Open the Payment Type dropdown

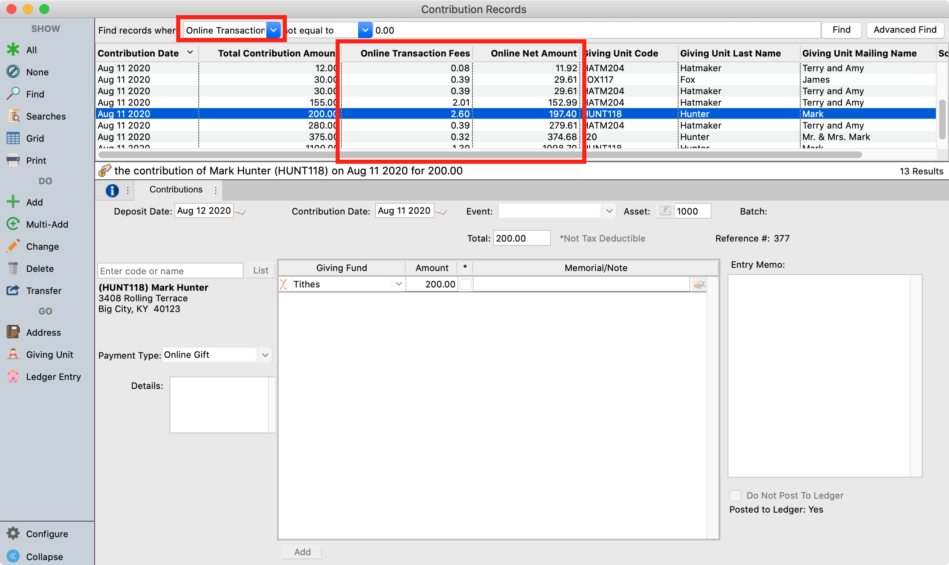click(x=265, y=355)
